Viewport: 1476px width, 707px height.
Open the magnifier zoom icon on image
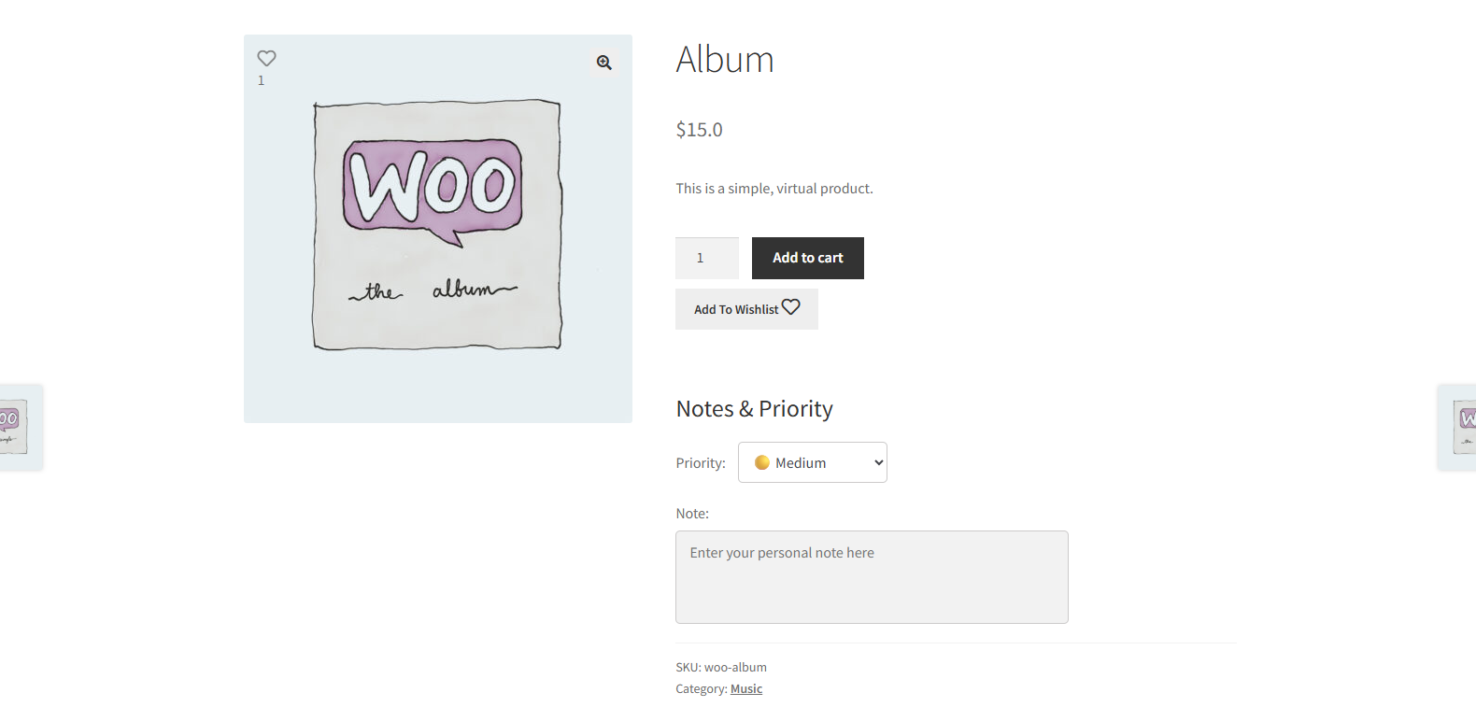click(x=604, y=63)
